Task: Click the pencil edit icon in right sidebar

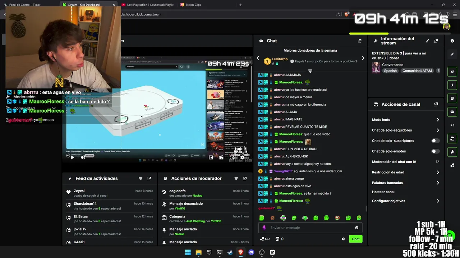Action: click(x=452, y=54)
